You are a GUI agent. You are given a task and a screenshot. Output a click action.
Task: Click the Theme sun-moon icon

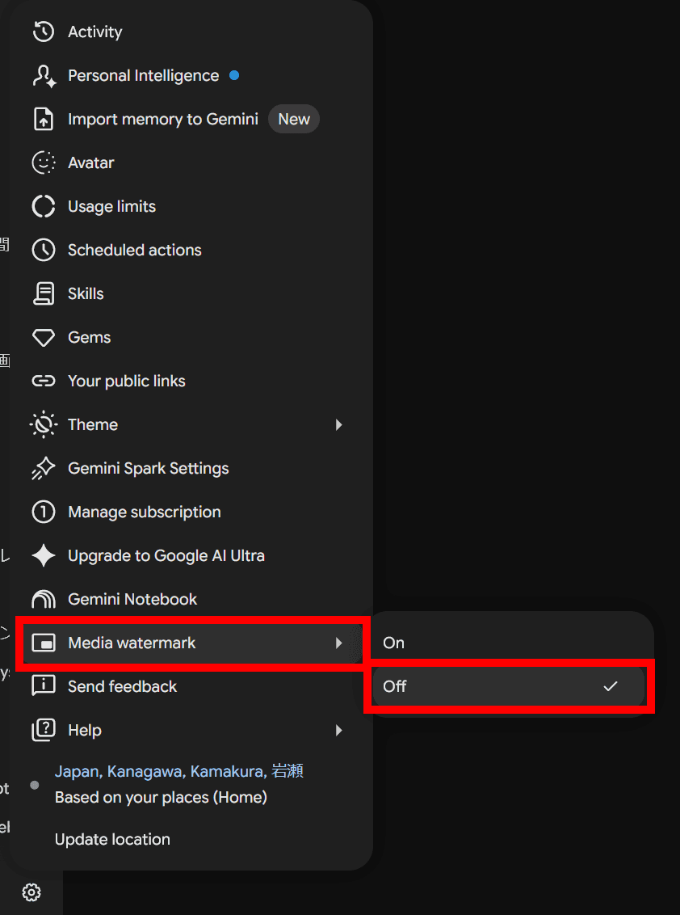tap(44, 425)
